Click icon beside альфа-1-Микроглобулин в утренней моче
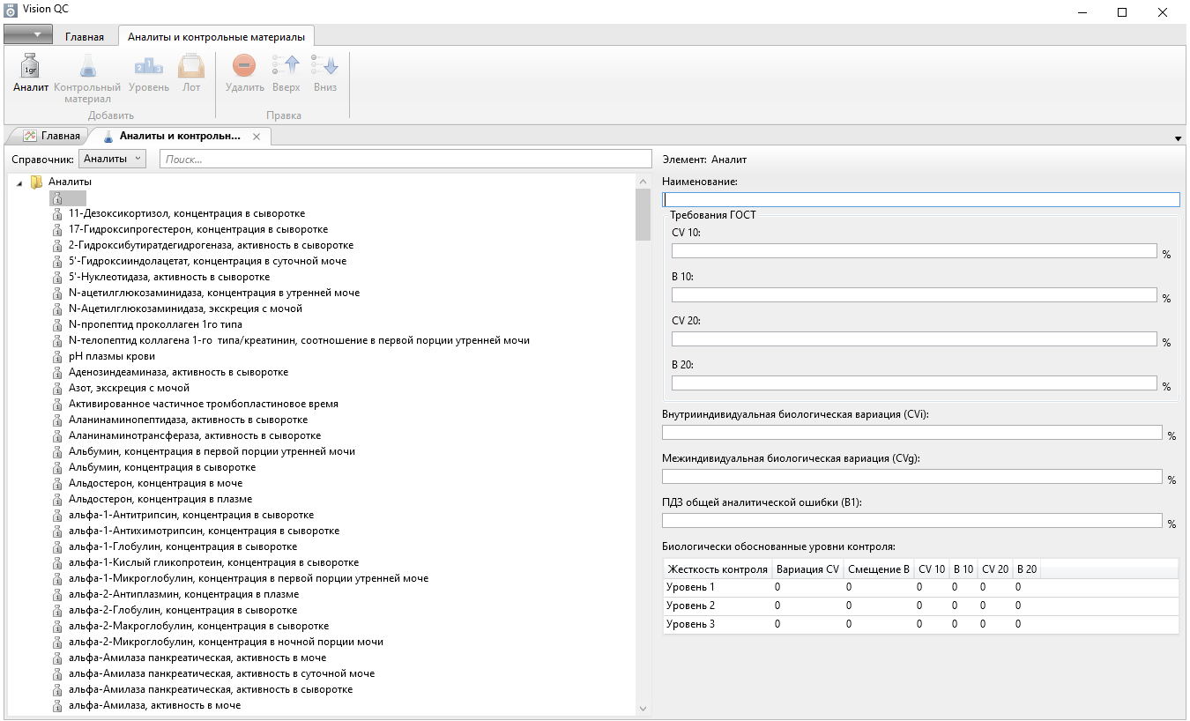 point(57,578)
